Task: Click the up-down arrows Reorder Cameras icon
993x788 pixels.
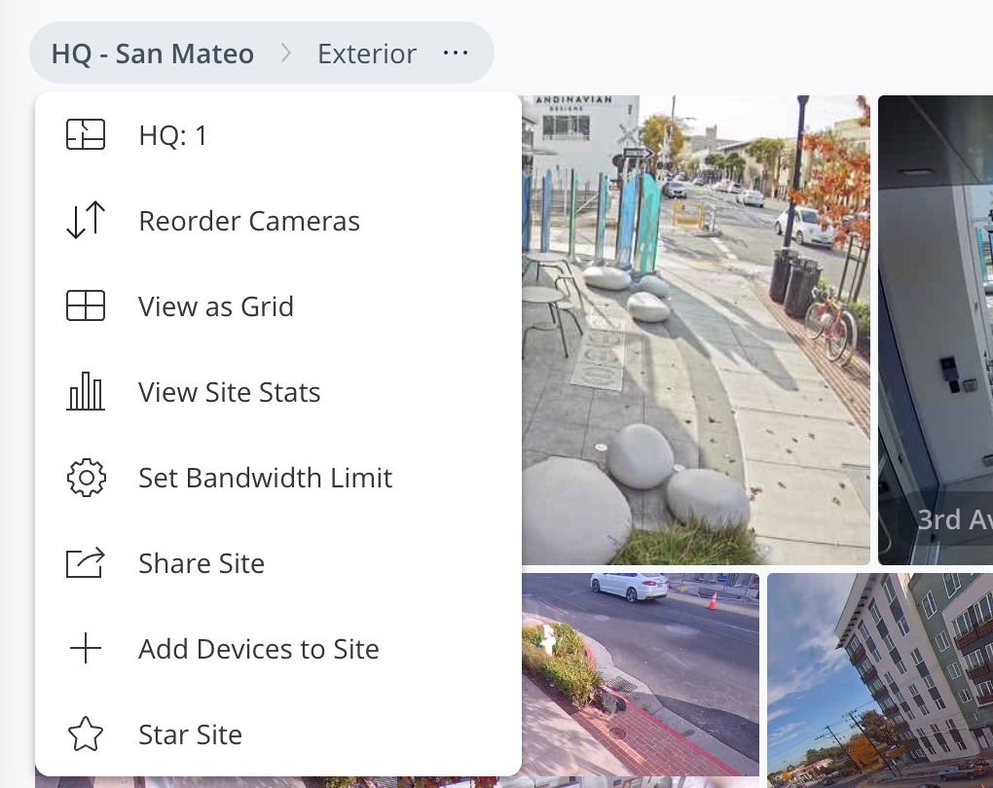Action: point(86,221)
